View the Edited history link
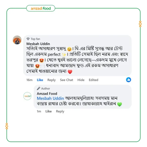Screen dimensions: 147x147 (x=93, y=80)
